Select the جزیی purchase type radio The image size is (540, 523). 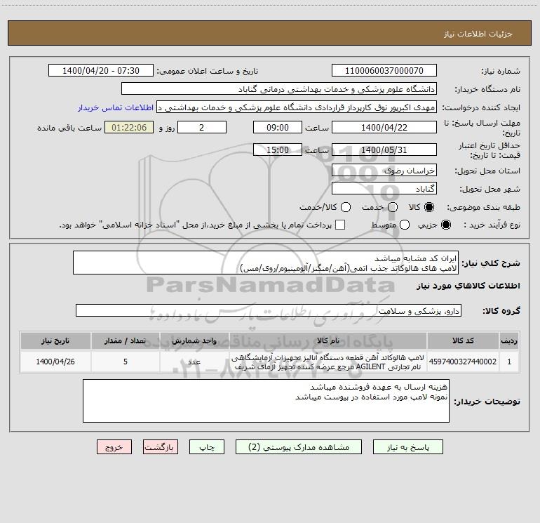[445, 225]
